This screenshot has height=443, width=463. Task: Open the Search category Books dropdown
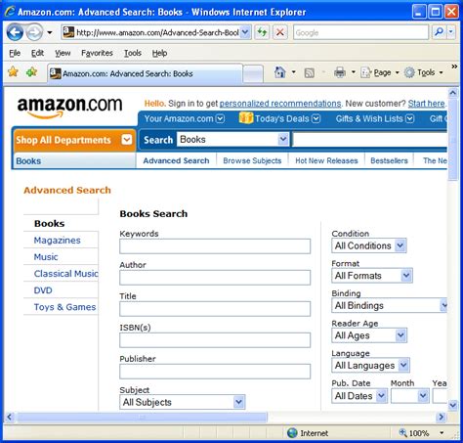pyautogui.click(x=233, y=140)
